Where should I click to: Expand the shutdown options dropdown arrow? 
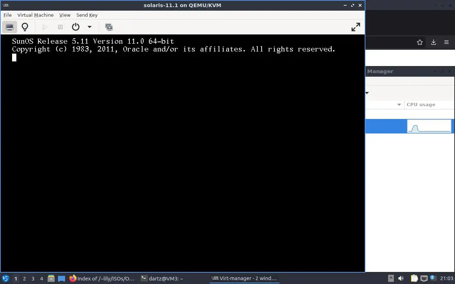(90, 27)
